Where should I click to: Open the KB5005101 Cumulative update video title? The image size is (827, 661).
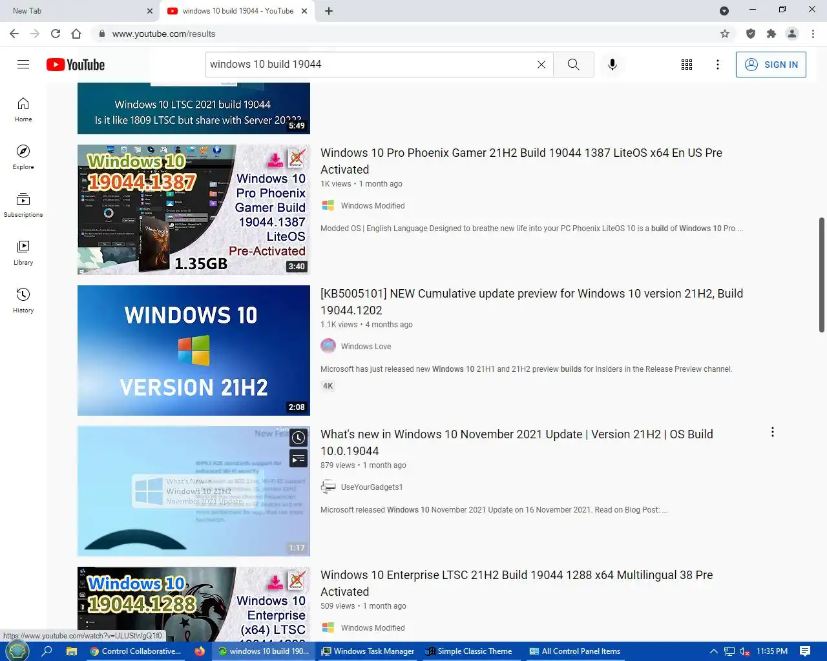pyautogui.click(x=532, y=302)
